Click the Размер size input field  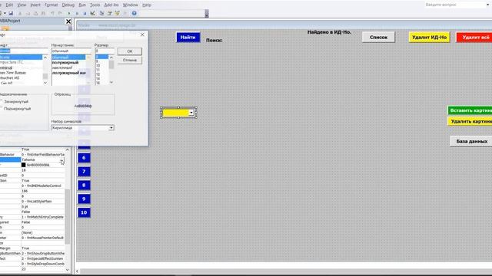tap(105, 51)
